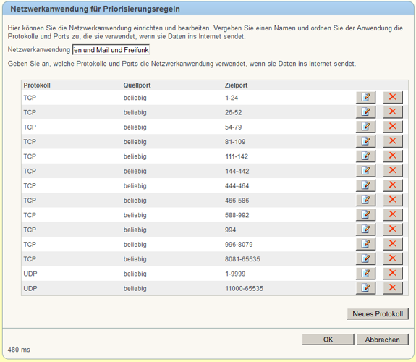Screen dimensions: 416x362
Task: Delete the TCP 144-442 rule
Action: [393, 171]
